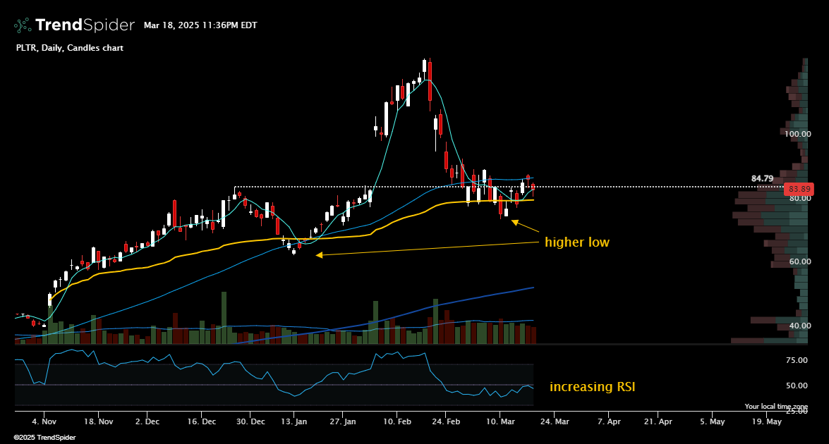Click the 4. Nov date label
The height and width of the screenshot is (444, 829).
(44, 421)
